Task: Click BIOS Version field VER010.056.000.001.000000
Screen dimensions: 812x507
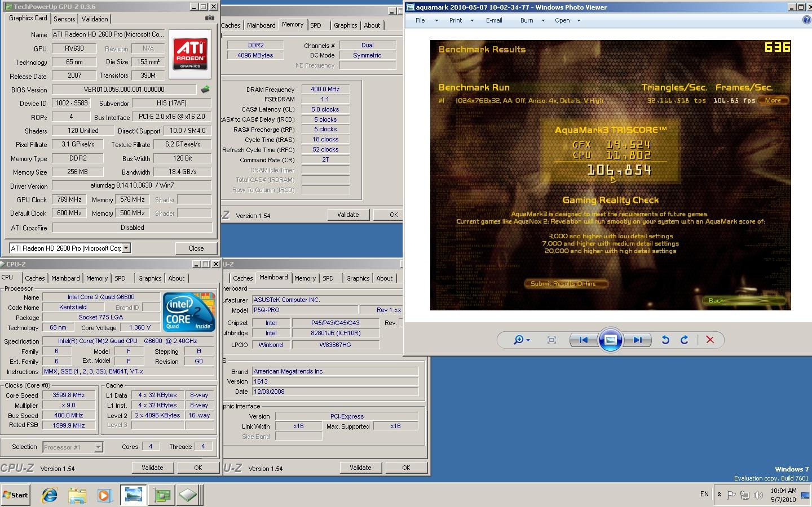Action: coord(124,90)
